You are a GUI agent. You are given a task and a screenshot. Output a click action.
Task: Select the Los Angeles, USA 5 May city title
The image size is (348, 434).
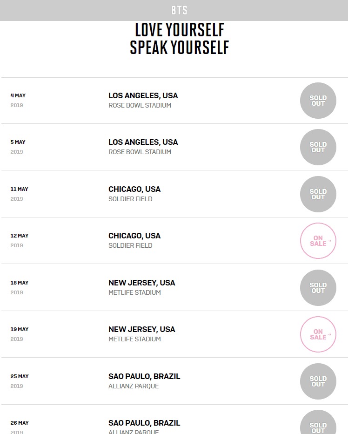(143, 142)
